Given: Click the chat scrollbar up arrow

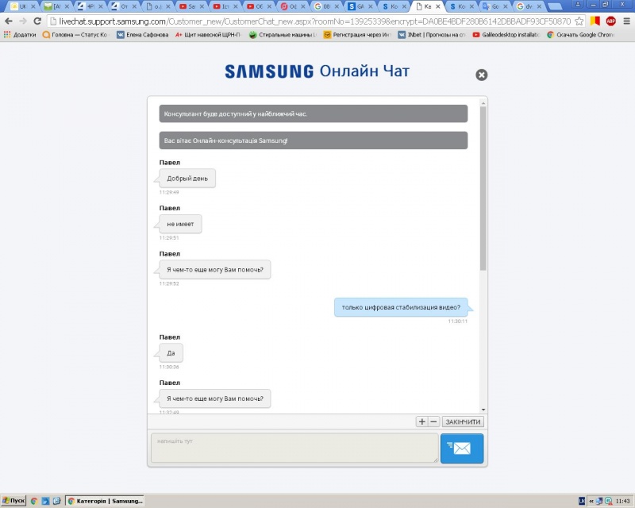Looking at the screenshot, I should click(483, 103).
